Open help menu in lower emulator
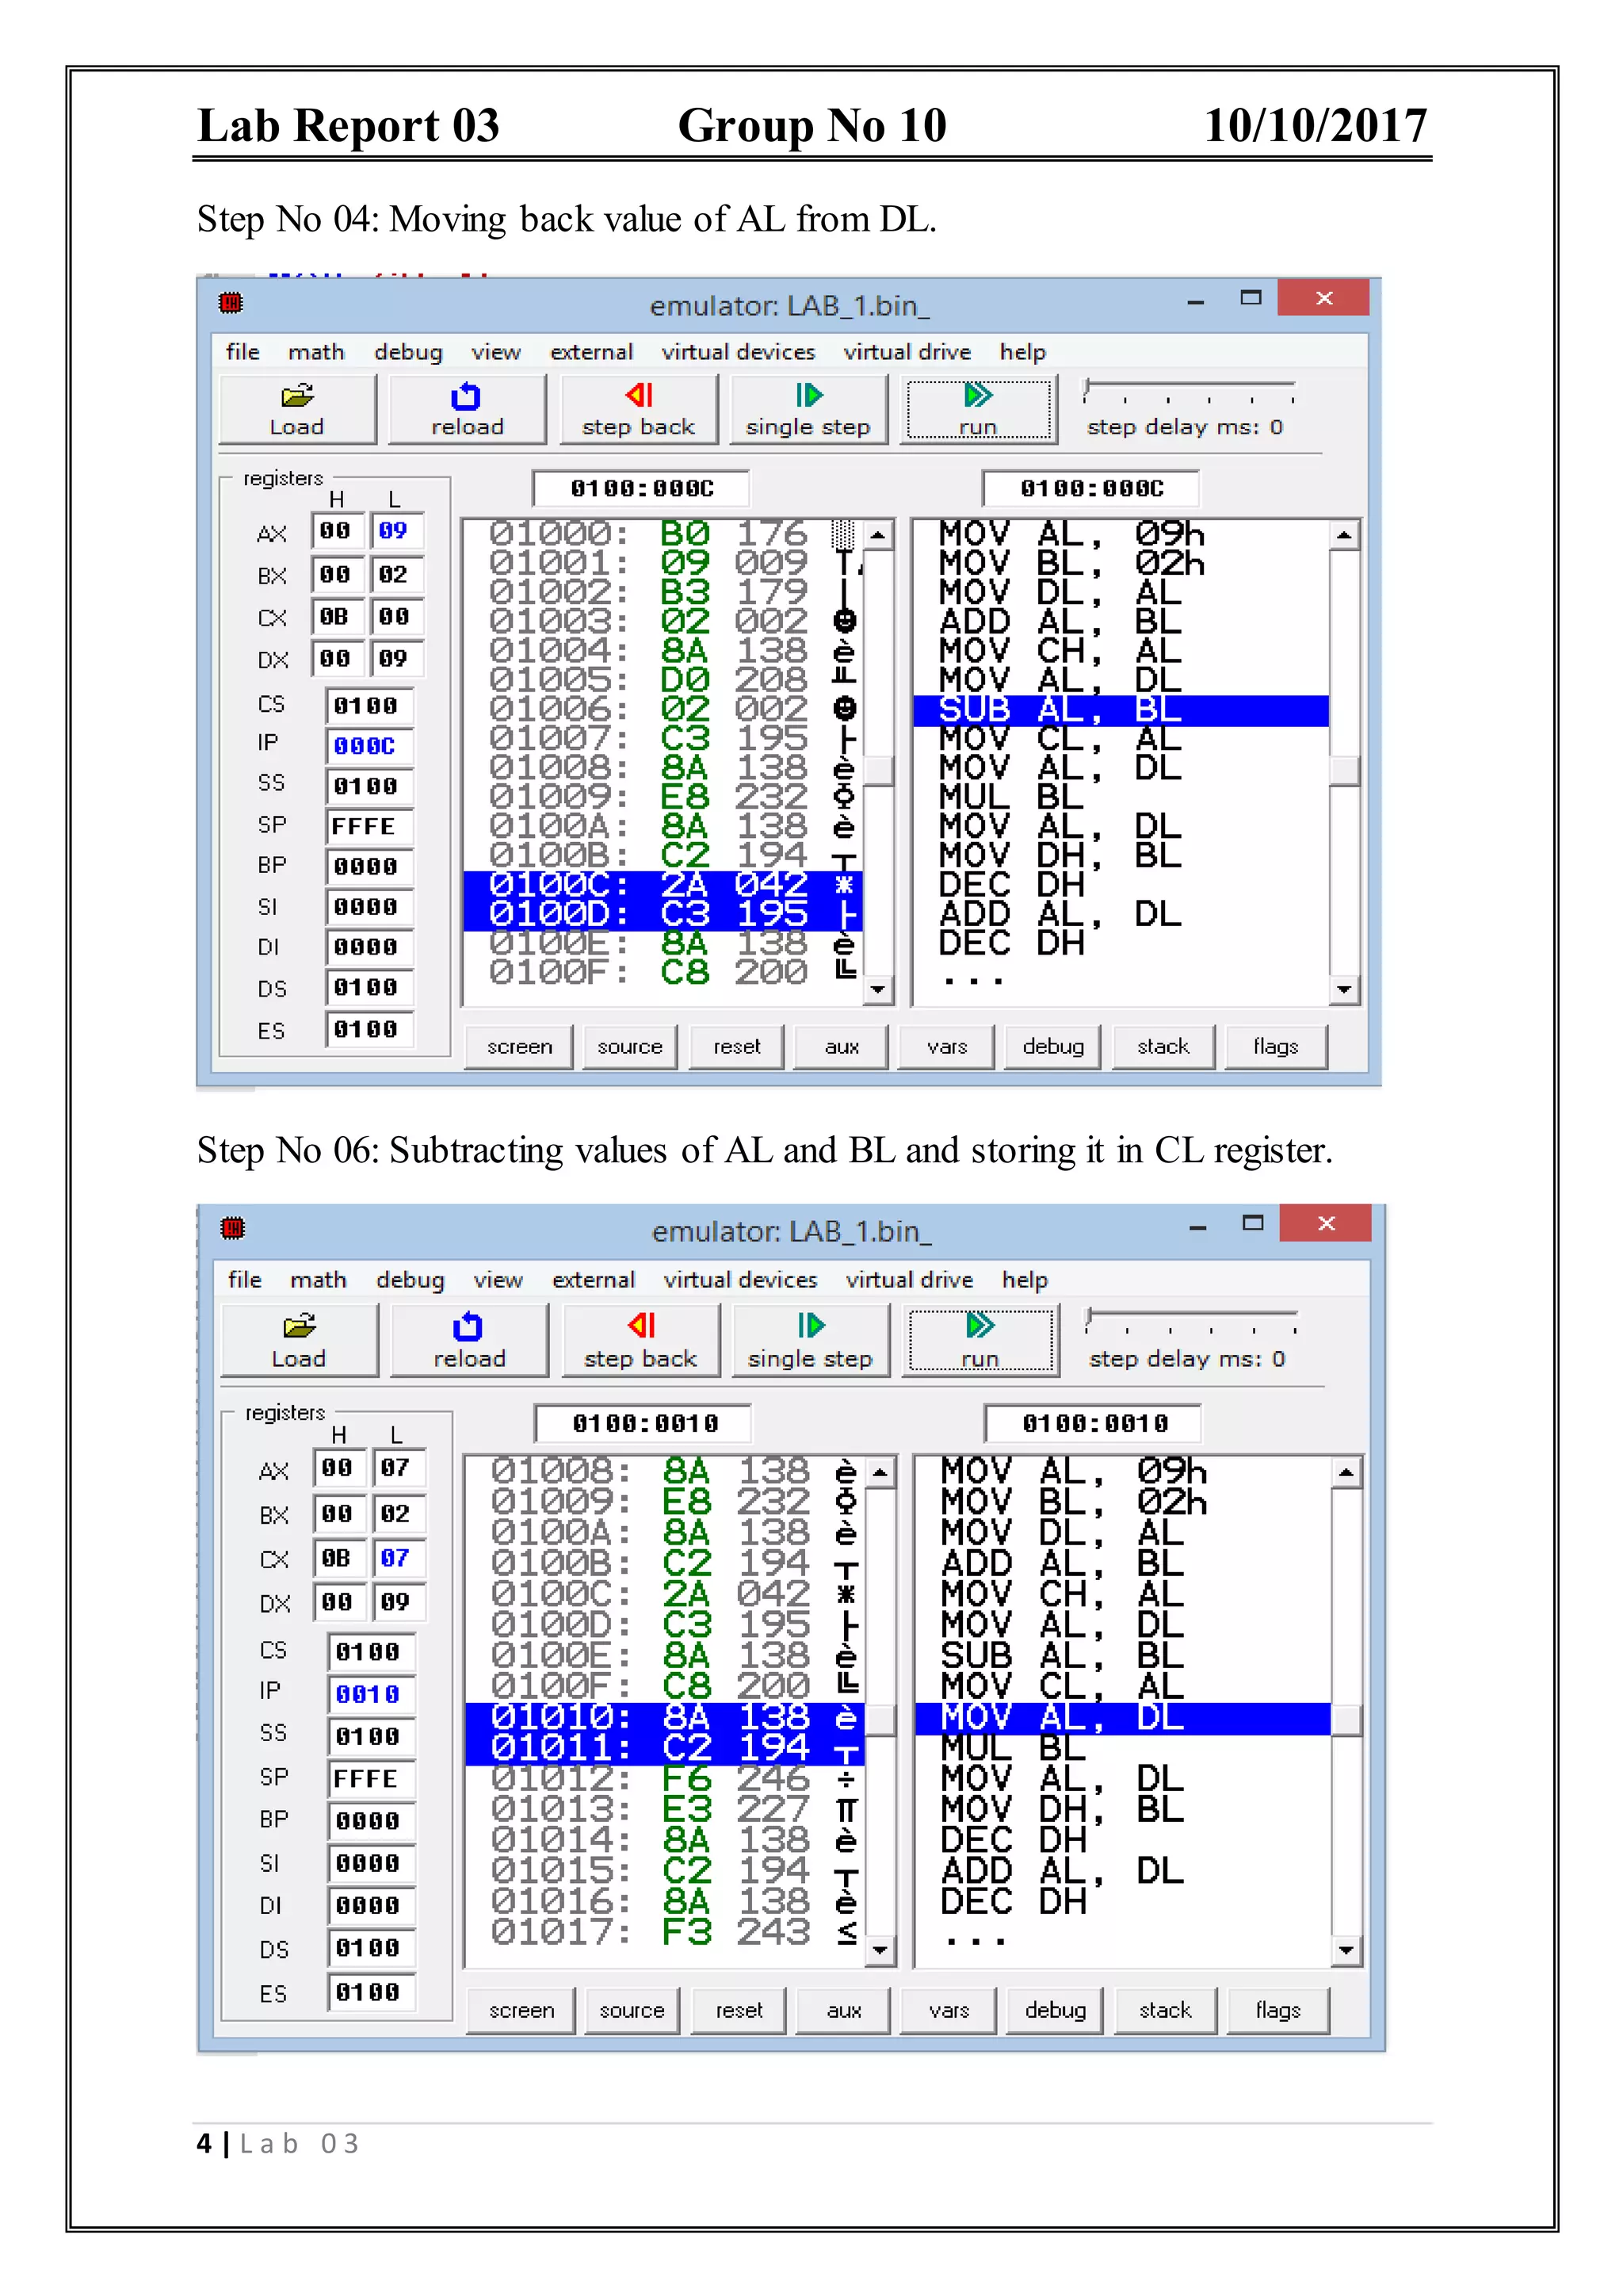 1025,1280
